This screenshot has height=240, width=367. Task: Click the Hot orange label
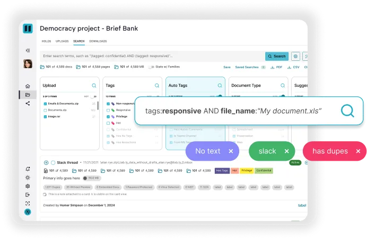tap(234, 171)
